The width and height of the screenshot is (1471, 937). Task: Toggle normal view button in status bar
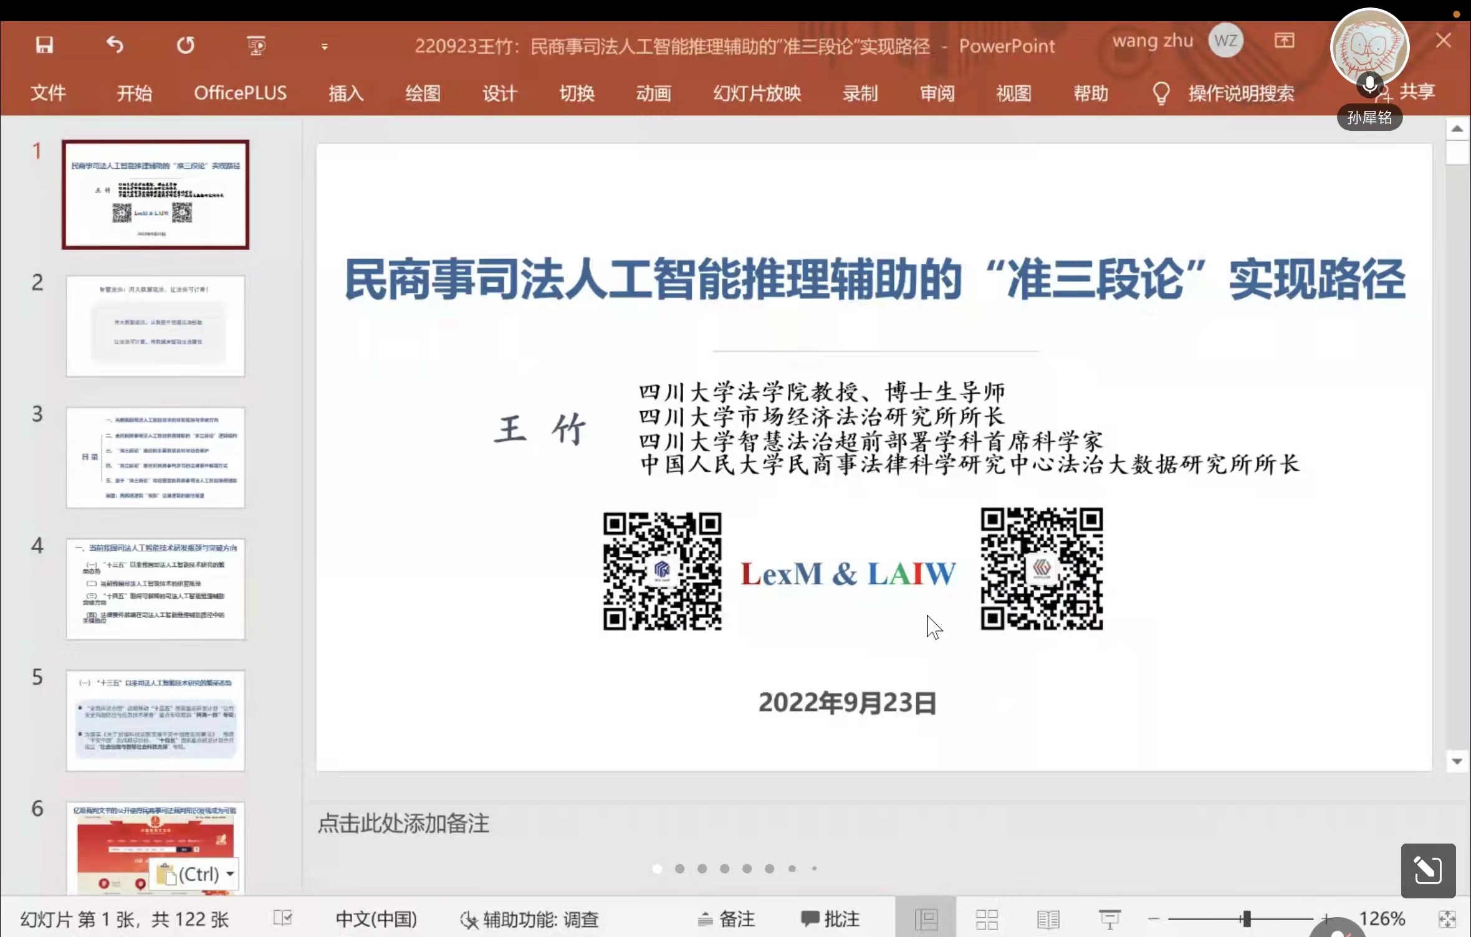(x=926, y=919)
